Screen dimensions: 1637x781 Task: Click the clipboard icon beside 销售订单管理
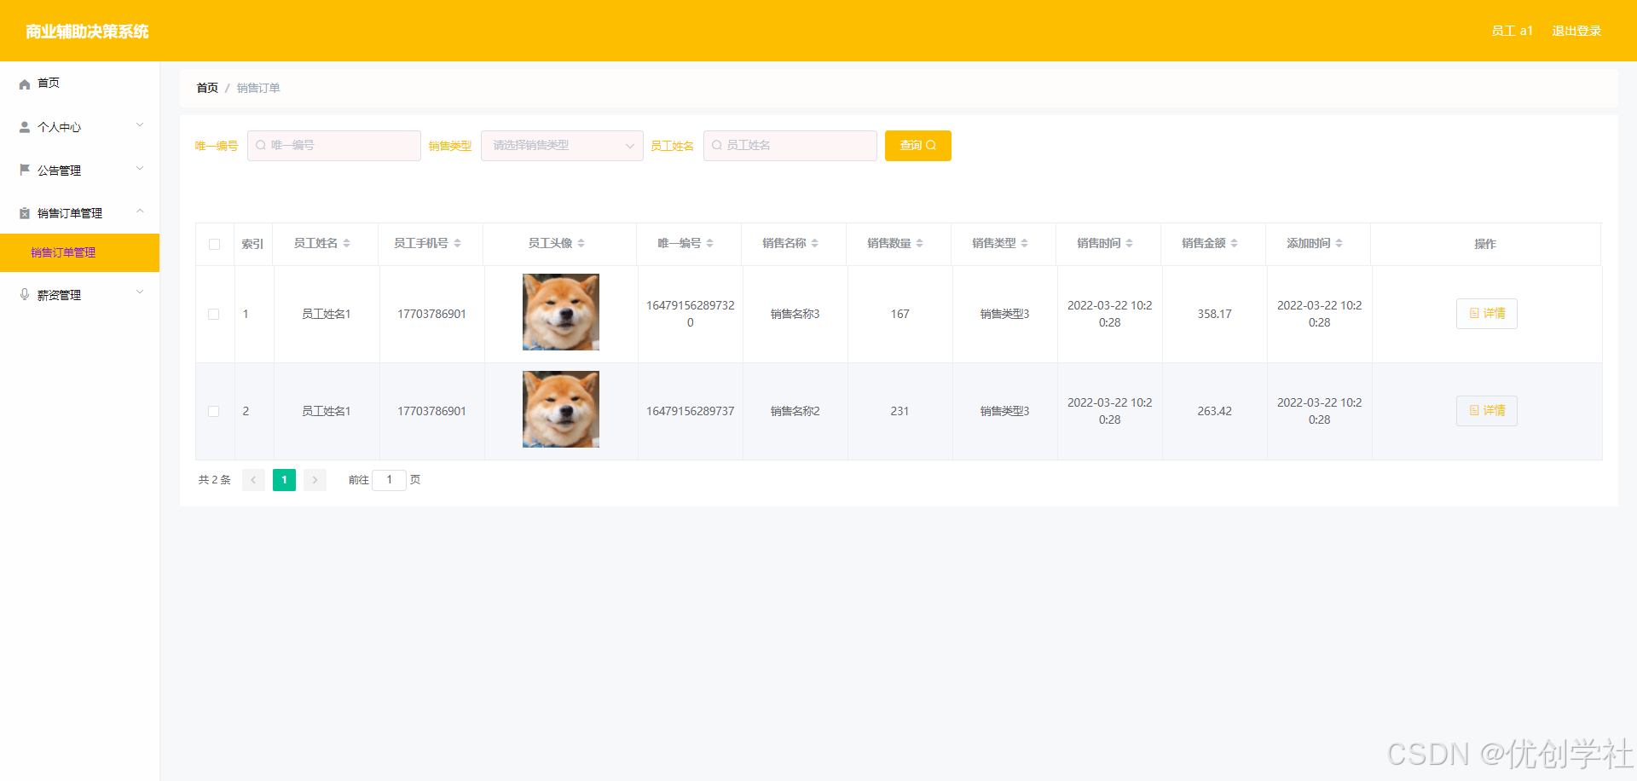[25, 213]
